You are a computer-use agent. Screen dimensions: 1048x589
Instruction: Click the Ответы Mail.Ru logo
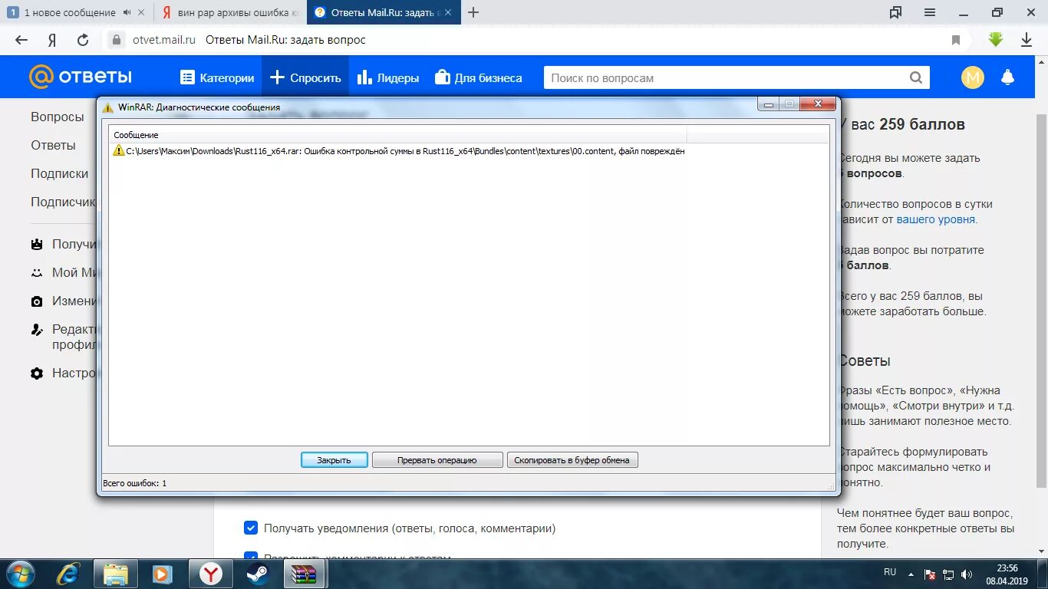coord(81,77)
